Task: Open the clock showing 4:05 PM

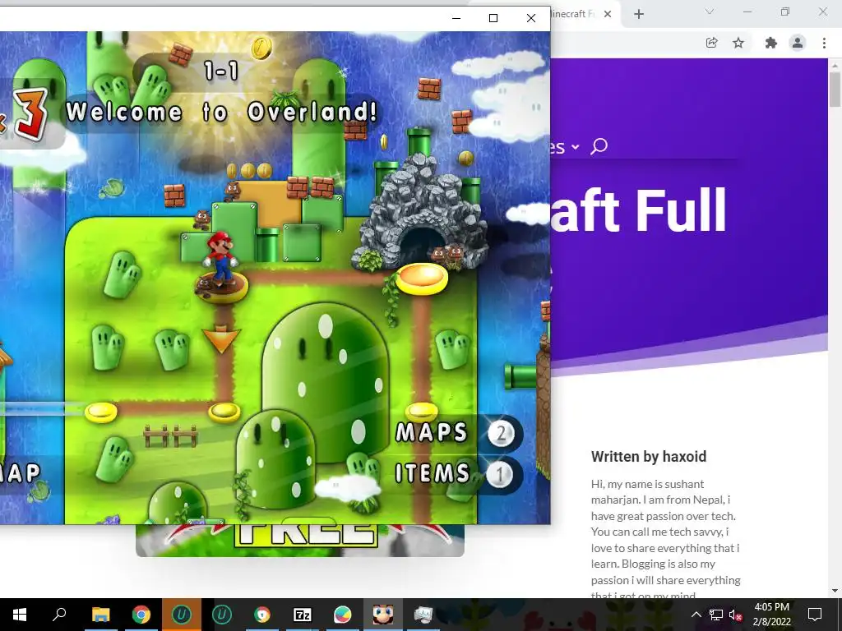Action: (771, 615)
